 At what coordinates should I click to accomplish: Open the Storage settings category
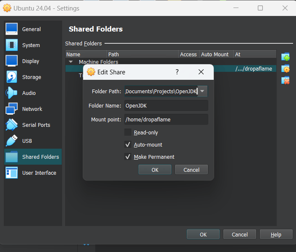click(33, 77)
